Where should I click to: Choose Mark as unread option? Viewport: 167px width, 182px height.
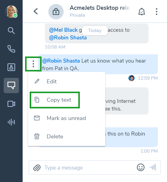(x=66, y=118)
